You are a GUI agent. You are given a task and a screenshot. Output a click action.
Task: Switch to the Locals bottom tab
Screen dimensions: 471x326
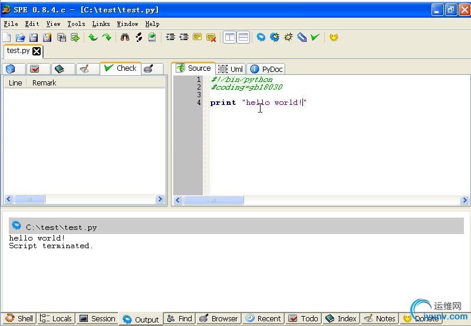pos(55,318)
